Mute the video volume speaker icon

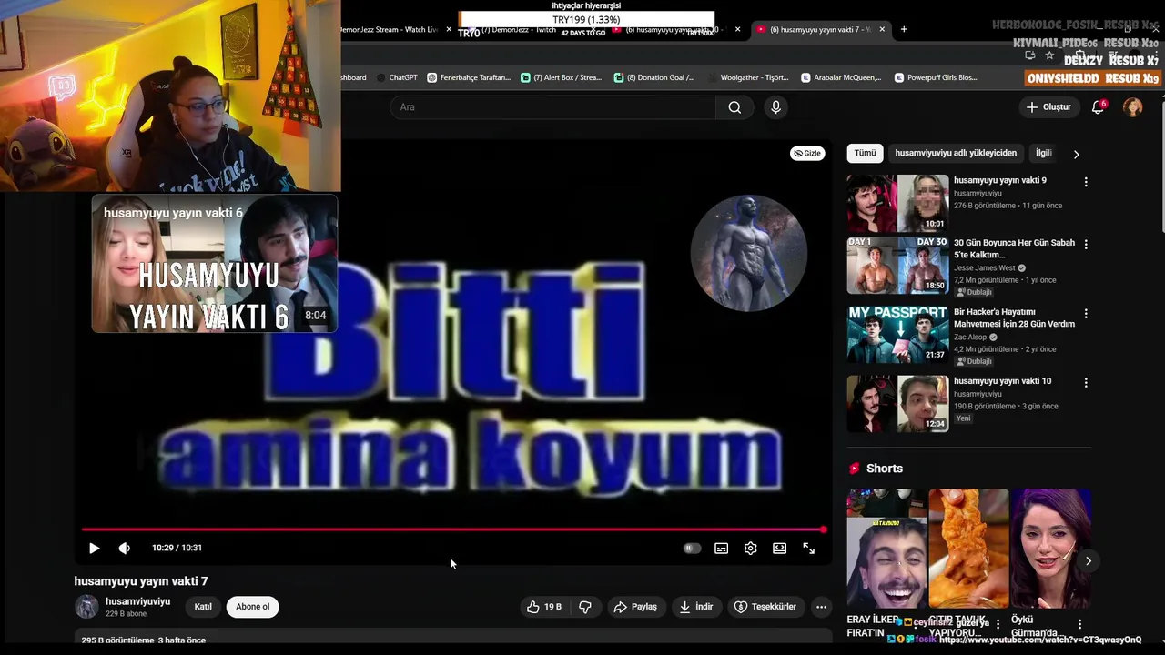click(125, 548)
